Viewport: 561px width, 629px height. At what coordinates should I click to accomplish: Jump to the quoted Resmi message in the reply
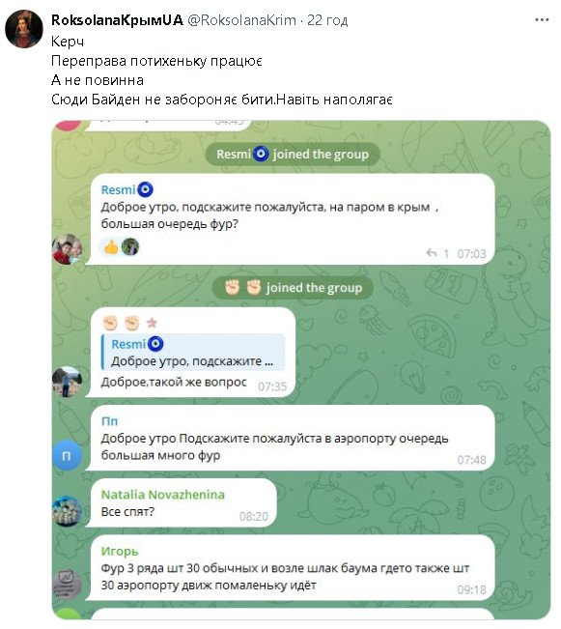[193, 352]
